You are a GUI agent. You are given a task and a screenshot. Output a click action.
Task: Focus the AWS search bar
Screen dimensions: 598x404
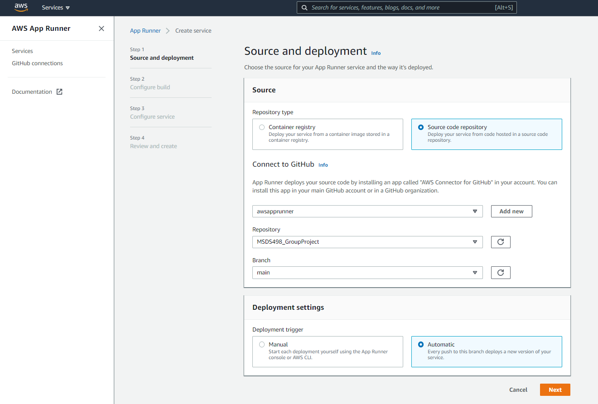pyautogui.click(x=406, y=8)
